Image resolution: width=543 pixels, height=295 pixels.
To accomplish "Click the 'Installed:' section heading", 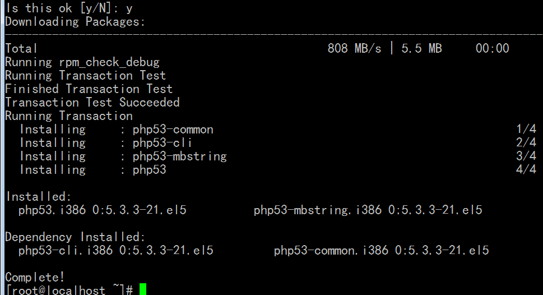I will (x=39, y=197).
